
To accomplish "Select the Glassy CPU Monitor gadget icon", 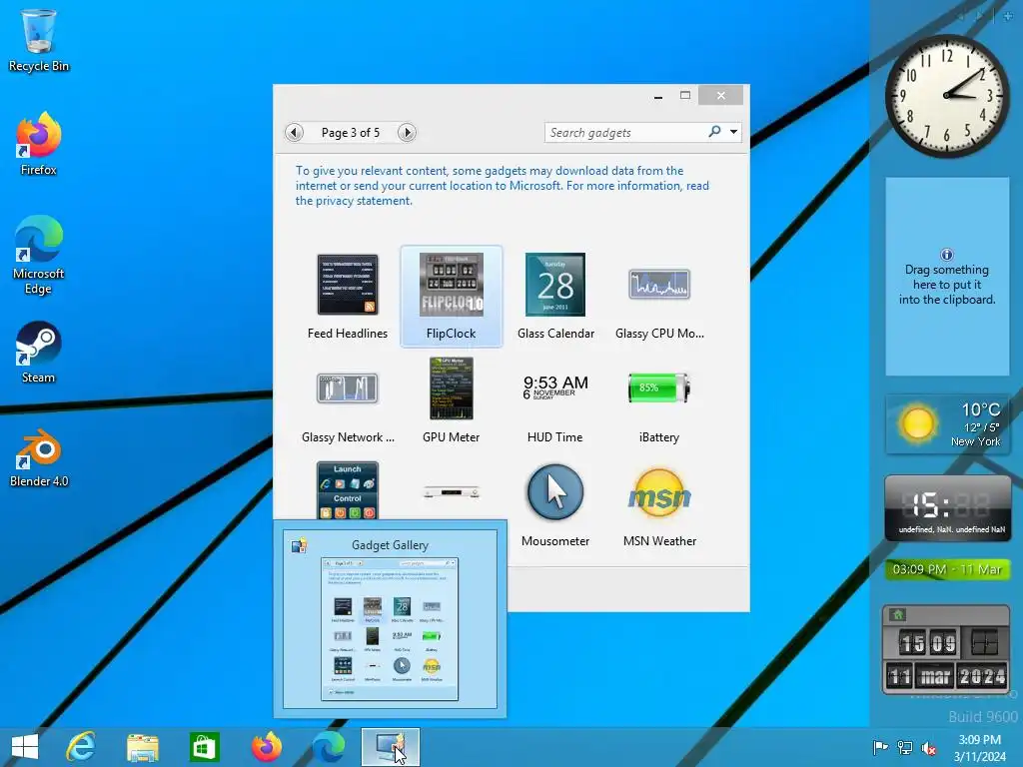I will [x=659, y=285].
